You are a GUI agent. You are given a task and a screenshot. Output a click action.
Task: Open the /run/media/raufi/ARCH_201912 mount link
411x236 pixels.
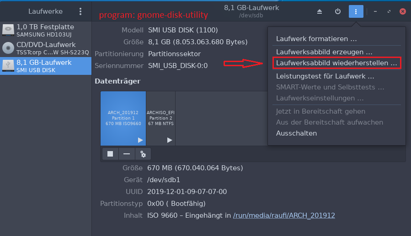point(284,215)
